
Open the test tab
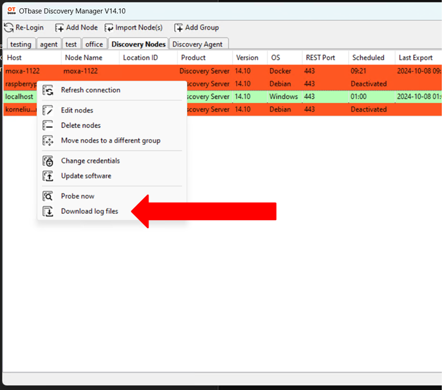coord(71,44)
